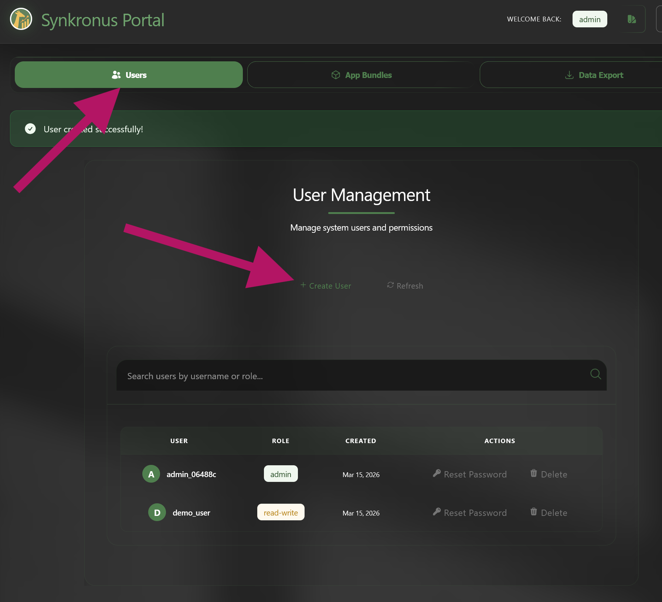Image resolution: width=662 pixels, height=602 pixels.
Task: Click the WELCOME BACK label
Action: coord(534,19)
